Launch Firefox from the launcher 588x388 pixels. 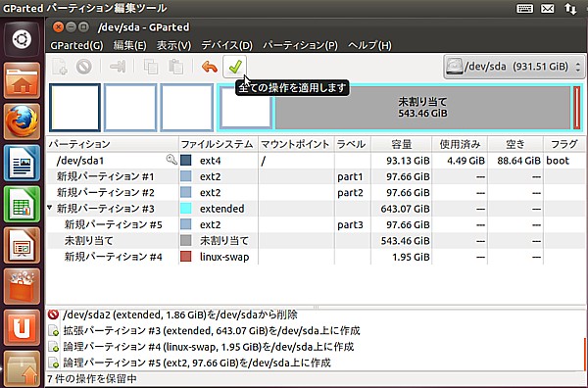22,121
